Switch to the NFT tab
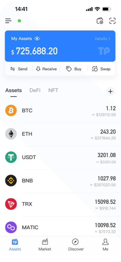Screen dimensions: 121x262 coord(53,90)
